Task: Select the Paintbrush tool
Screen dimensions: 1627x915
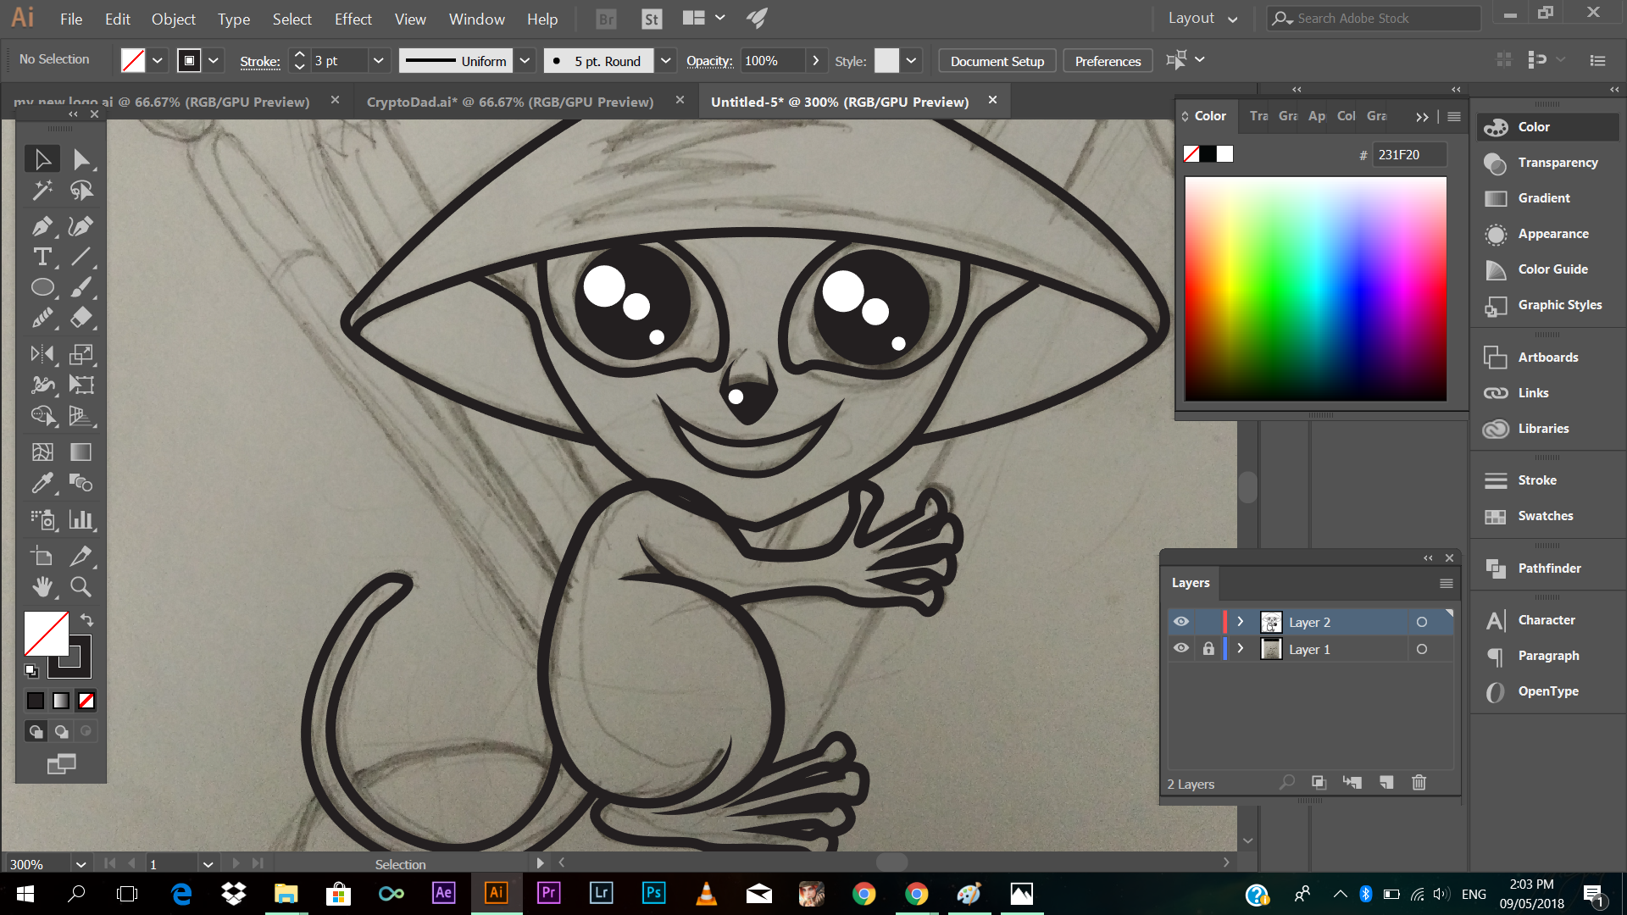Action: click(81, 287)
